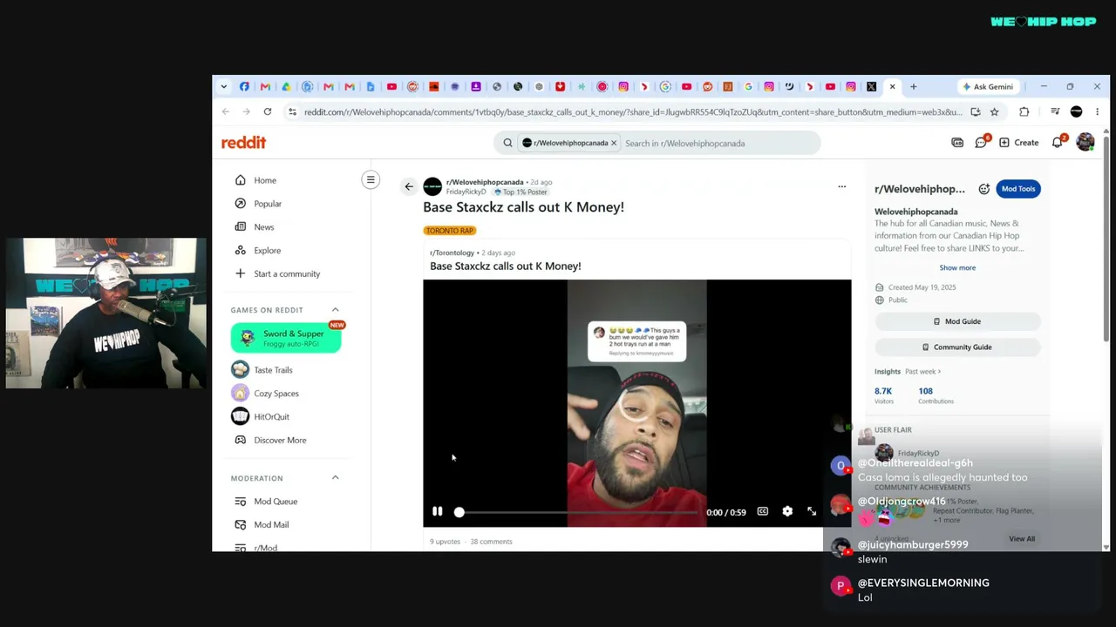Click the search magnifier icon
This screenshot has width=1116, height=627.
click(507, 144)
